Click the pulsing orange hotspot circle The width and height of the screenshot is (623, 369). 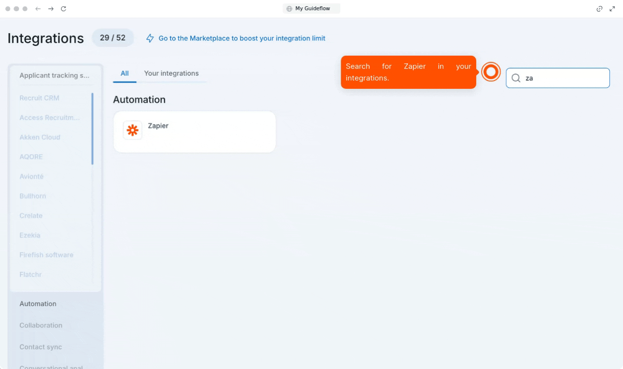click(x=490, y=72)
